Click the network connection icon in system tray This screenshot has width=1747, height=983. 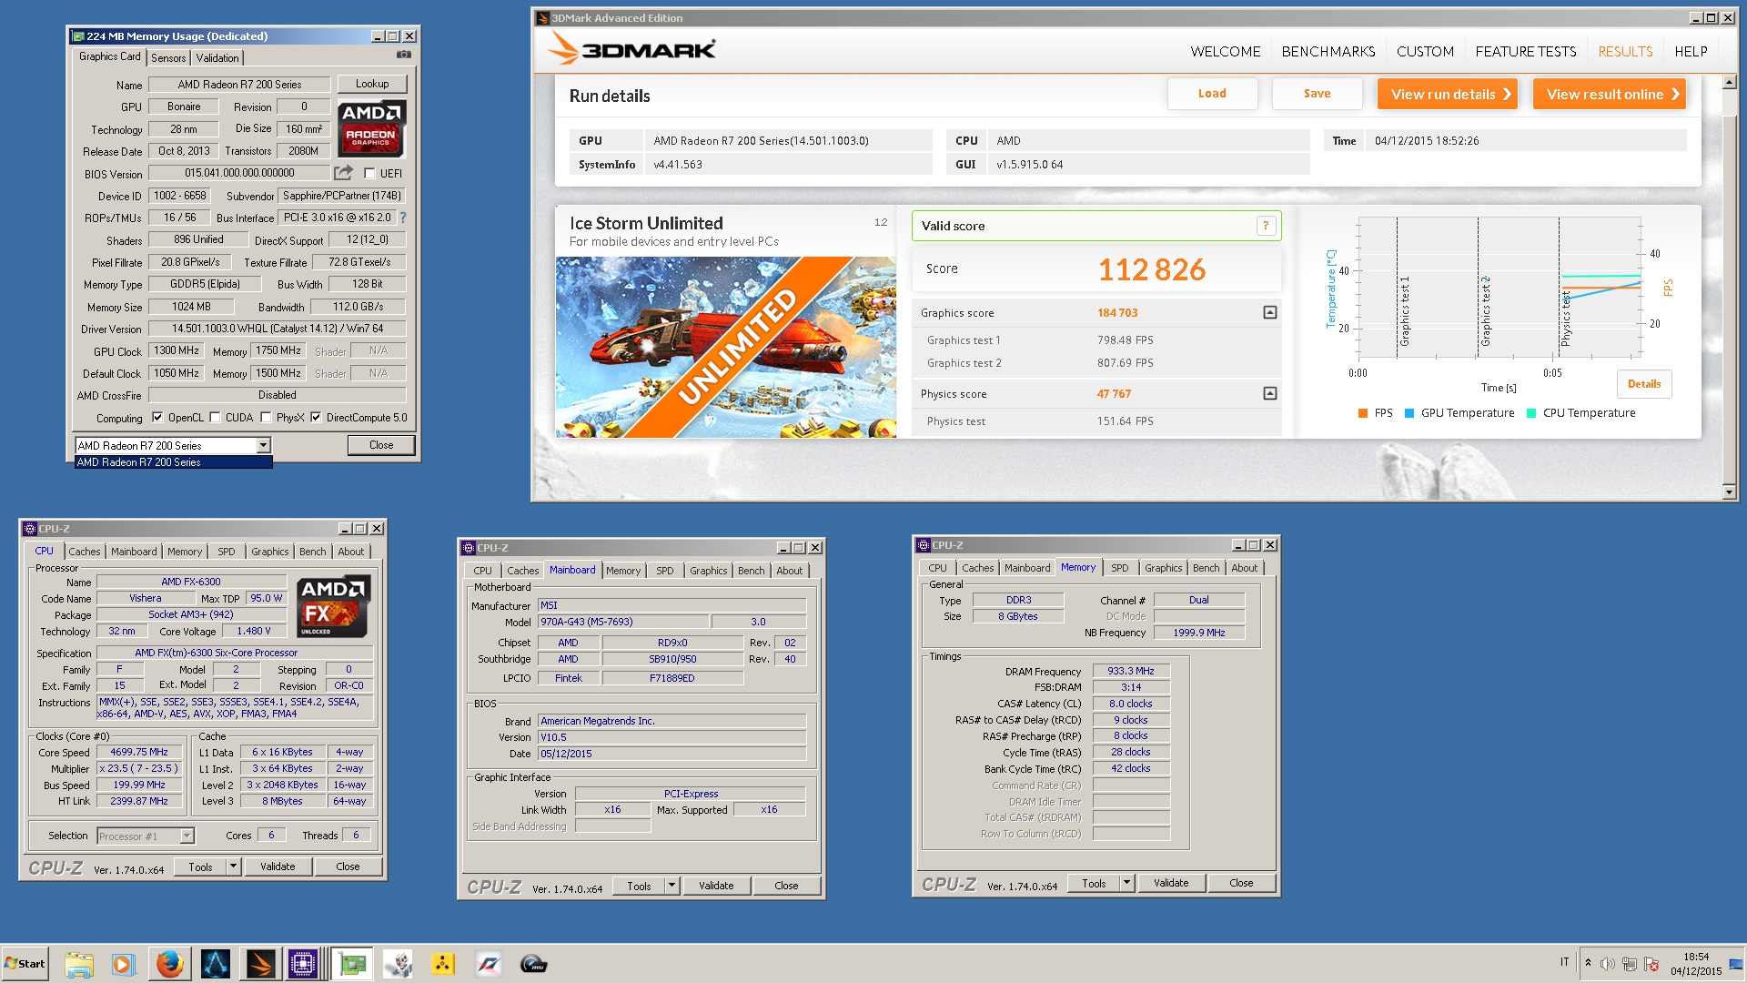(x=1630, y=964)
